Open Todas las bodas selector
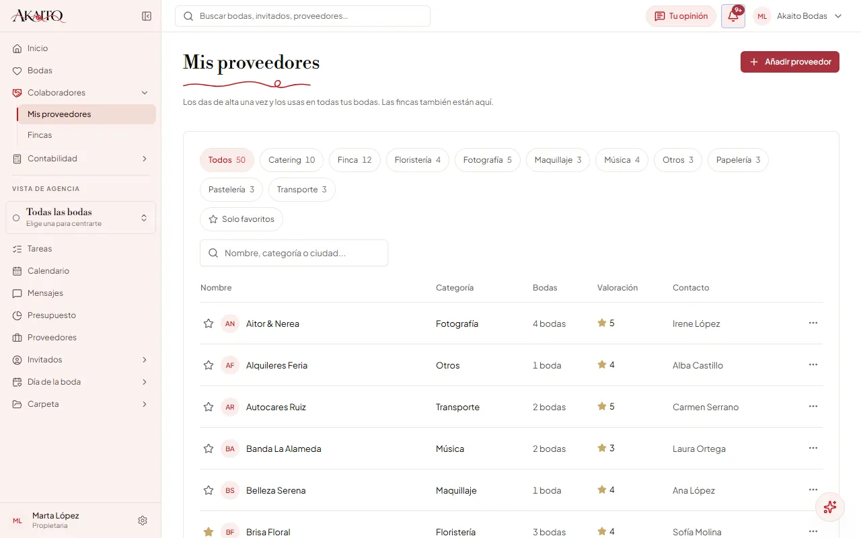Viewport: 861px width, 538px height. 81,217
